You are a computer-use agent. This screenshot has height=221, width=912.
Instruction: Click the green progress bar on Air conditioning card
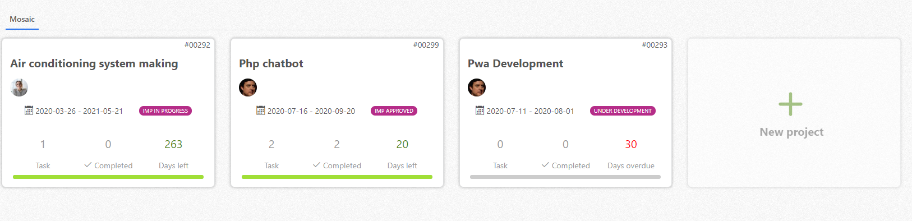108,177
